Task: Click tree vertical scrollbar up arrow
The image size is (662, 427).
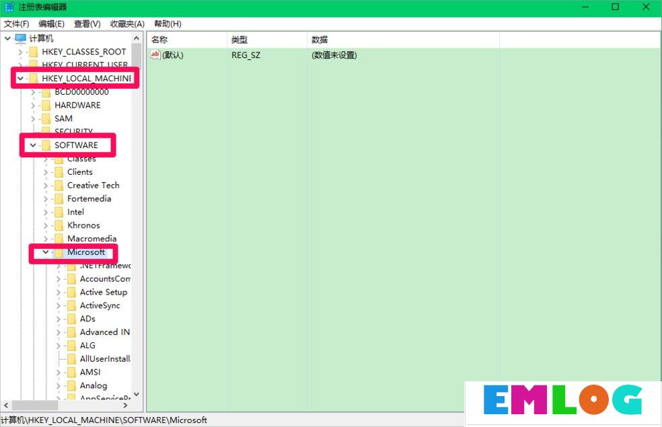Action: pos(137,38)
